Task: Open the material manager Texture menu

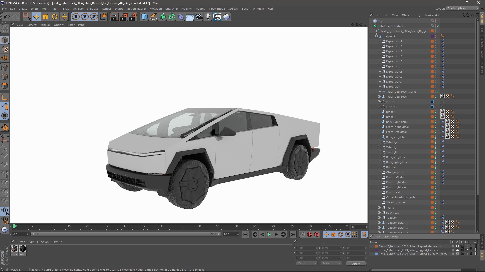Action: [x=57, y=242]
